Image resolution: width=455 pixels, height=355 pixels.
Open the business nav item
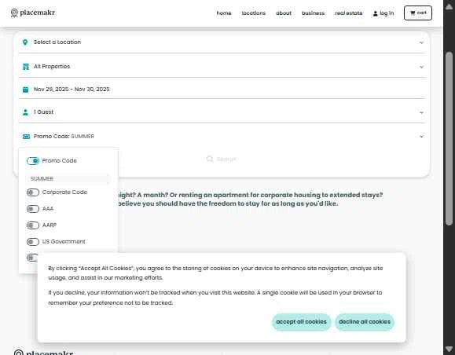tap(313, 13)
